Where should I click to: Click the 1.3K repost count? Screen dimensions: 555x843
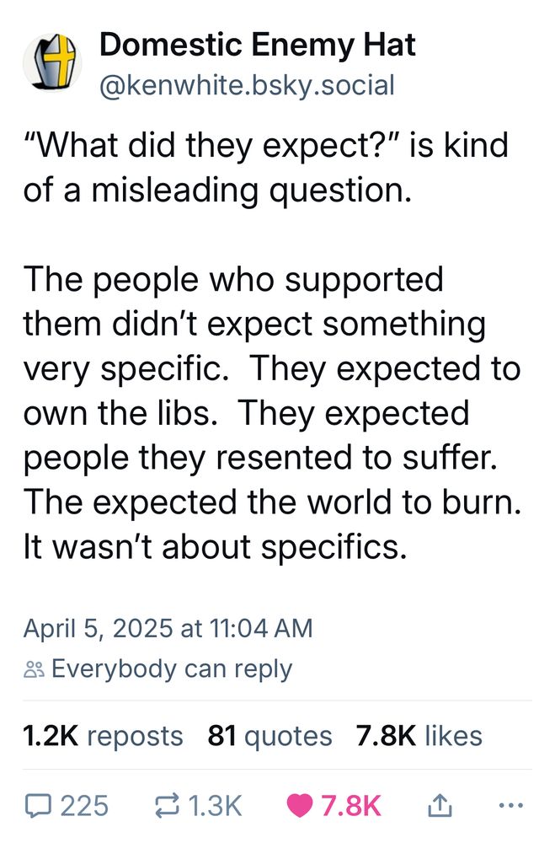[217, 805]
